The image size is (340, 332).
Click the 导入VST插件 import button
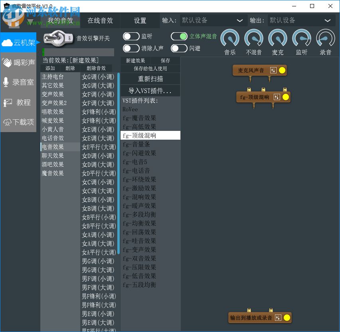coord(150,91)
